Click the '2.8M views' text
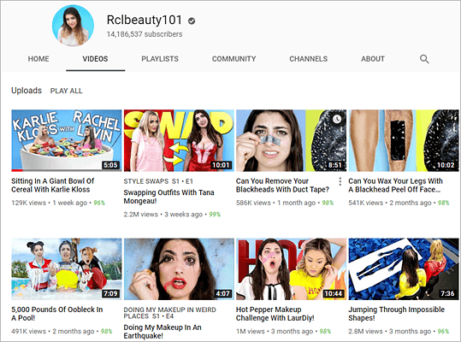The width and height of the screenshot is (461, 342). 365,332
